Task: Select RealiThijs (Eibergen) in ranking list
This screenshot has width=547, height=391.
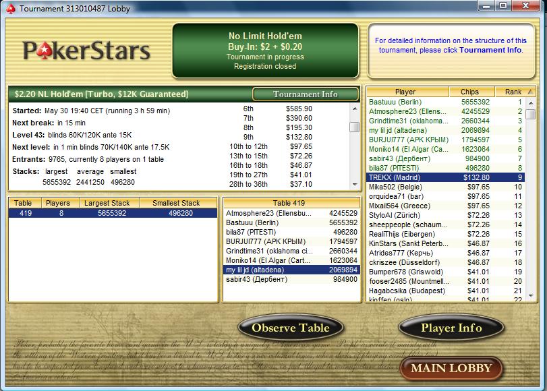Action: (x=445, y=234)
